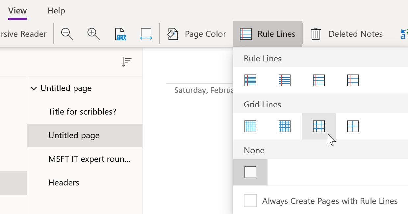Select the highlighted Untitled page subpage
Viewport: 408px width, 214px height.
click(85, 136)
